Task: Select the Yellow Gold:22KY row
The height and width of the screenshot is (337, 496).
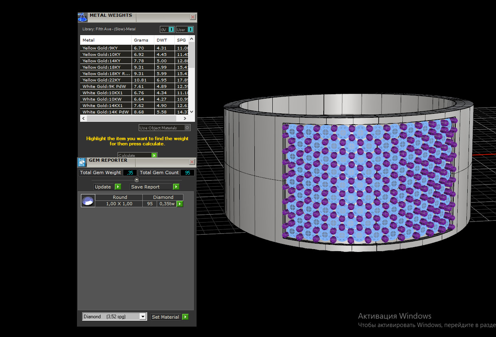Action: 135,80
